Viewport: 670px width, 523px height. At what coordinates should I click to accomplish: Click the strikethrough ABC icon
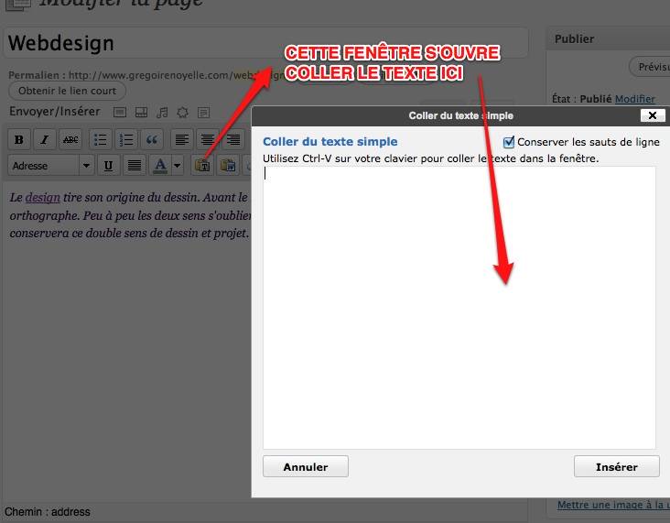[x=70, y=140]
